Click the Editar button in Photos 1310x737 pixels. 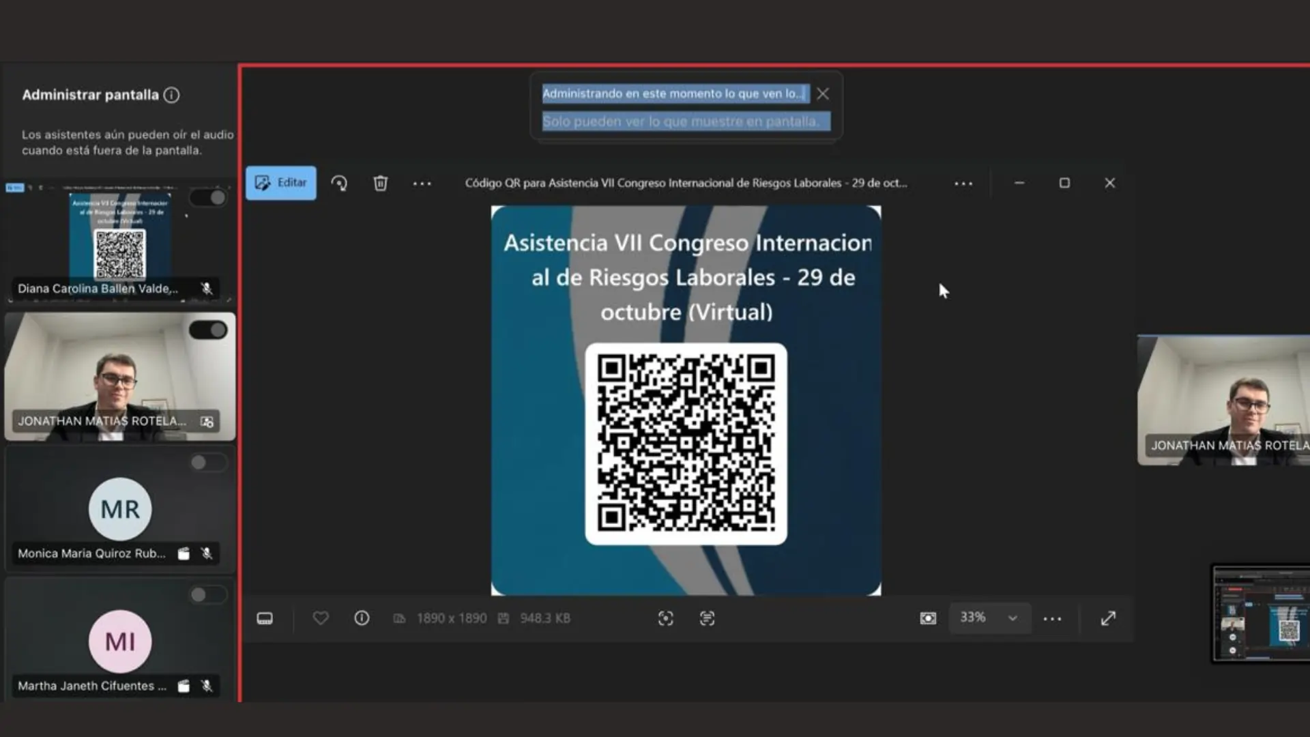[x=281, y=183]
